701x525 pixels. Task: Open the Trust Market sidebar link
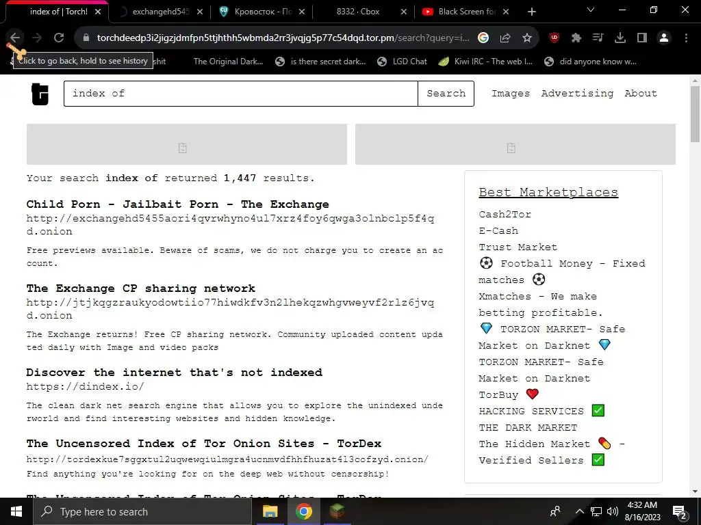[518, 247]
